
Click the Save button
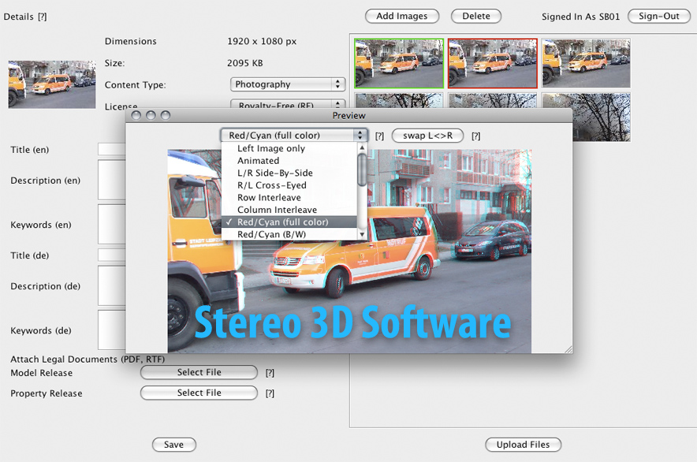173,444
